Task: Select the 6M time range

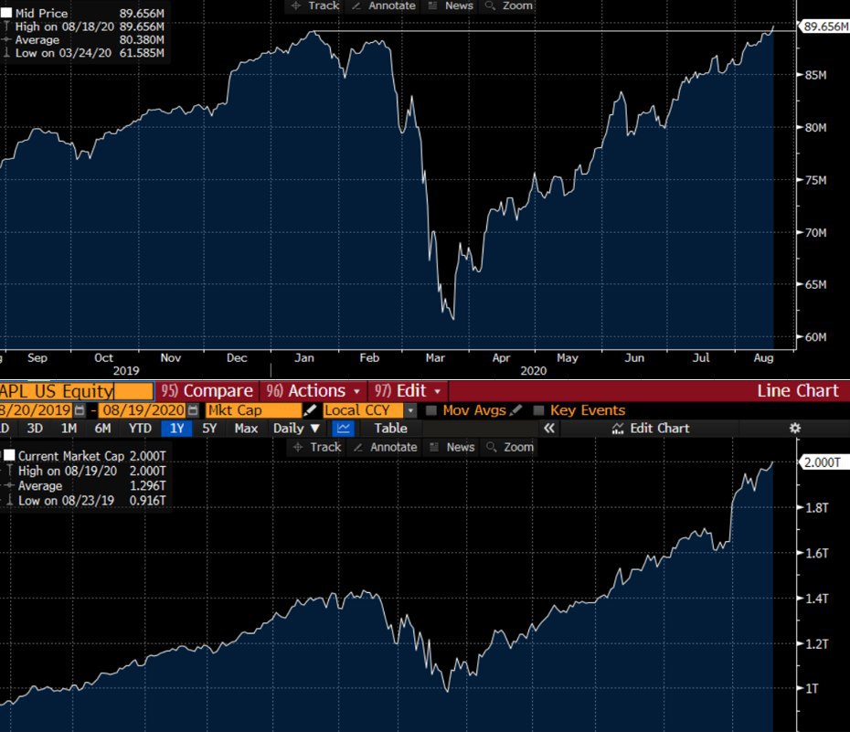Action: coord(103,428)
